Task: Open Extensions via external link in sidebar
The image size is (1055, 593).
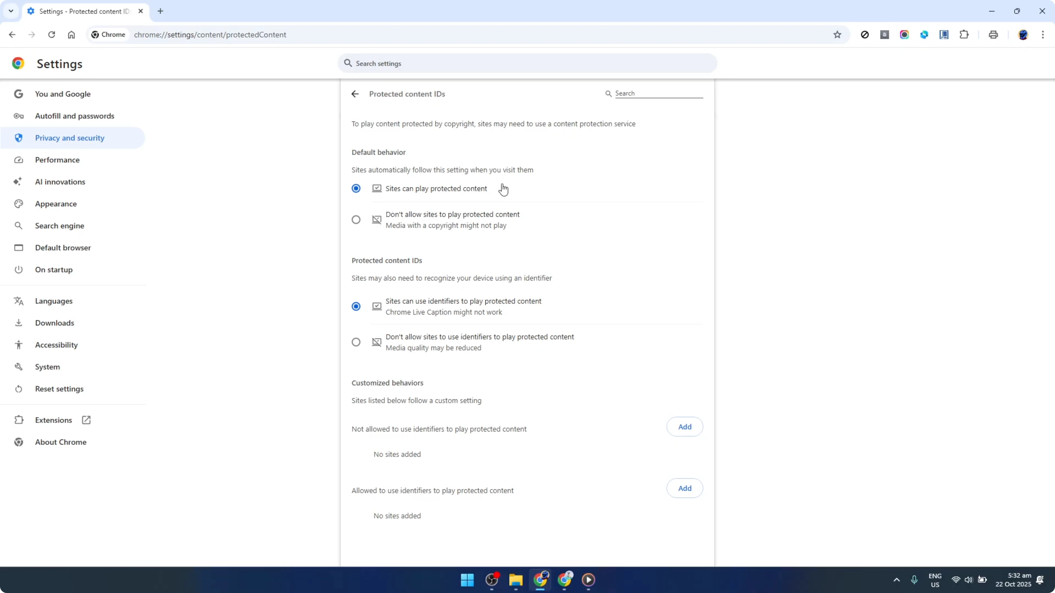Action: coord(86,420)
